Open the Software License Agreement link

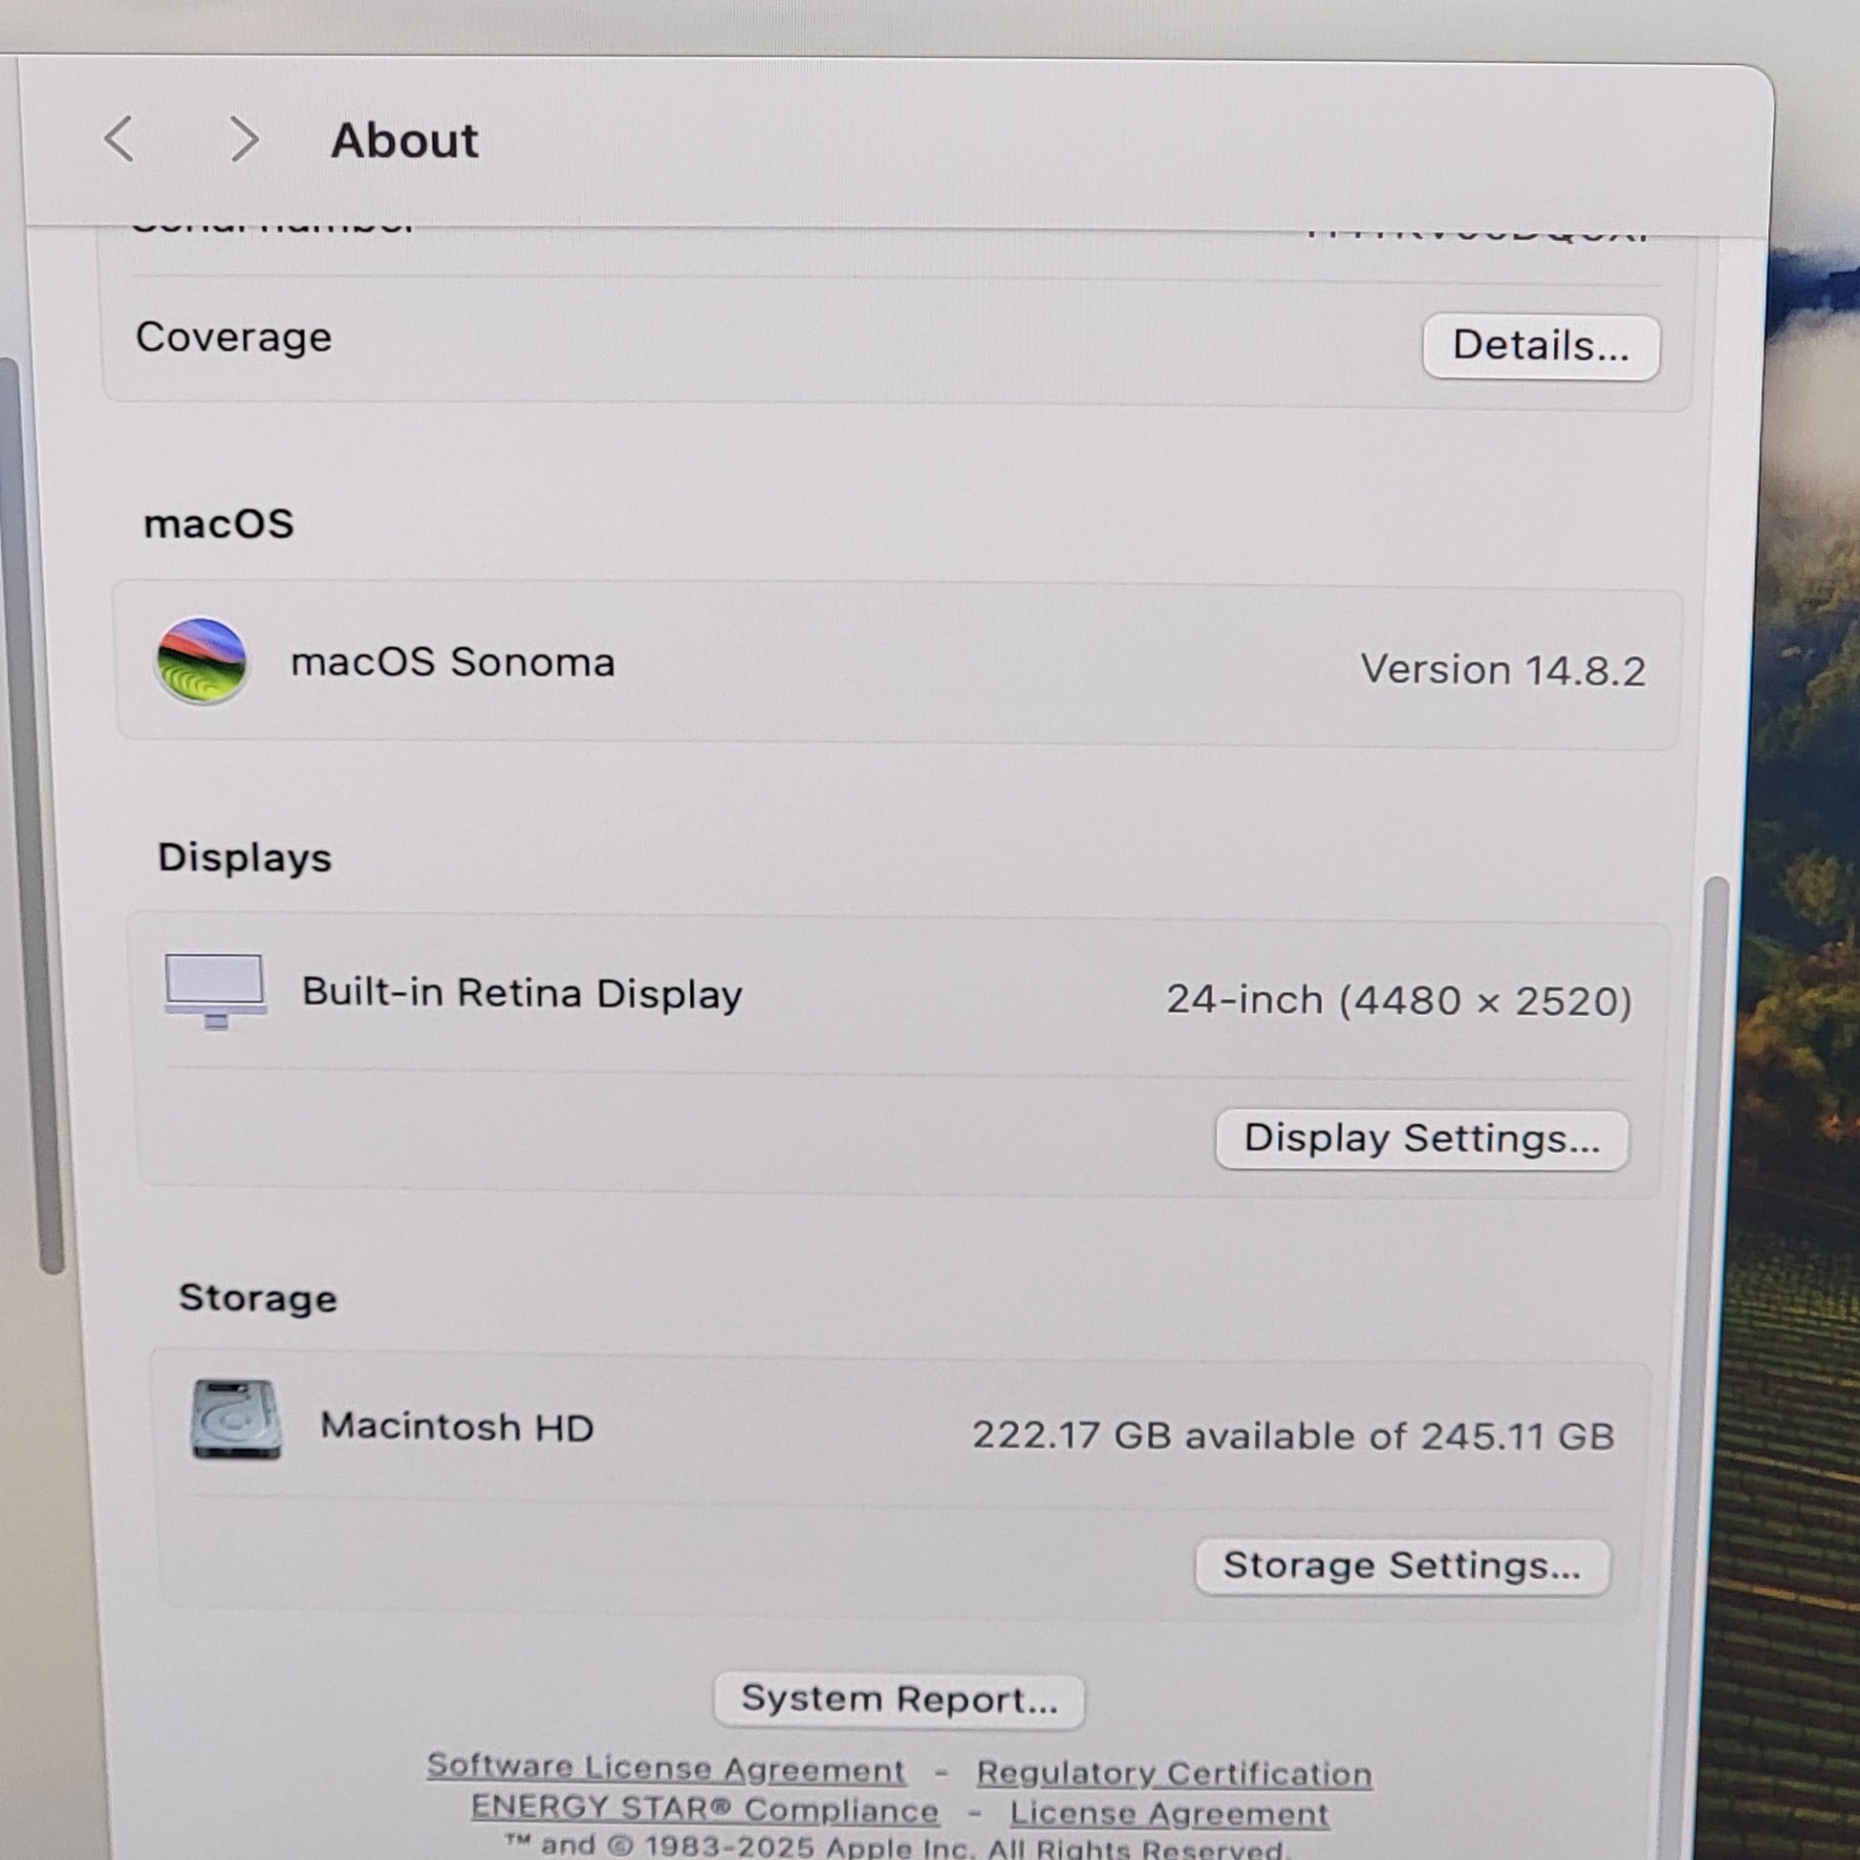tap(665, 1768)
